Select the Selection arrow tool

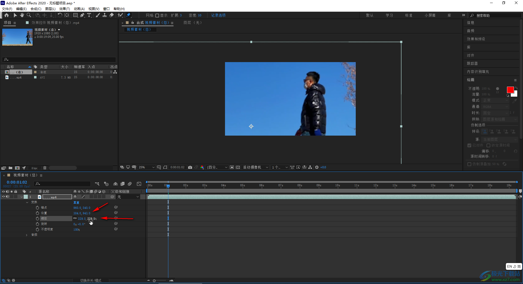(15, 15)
